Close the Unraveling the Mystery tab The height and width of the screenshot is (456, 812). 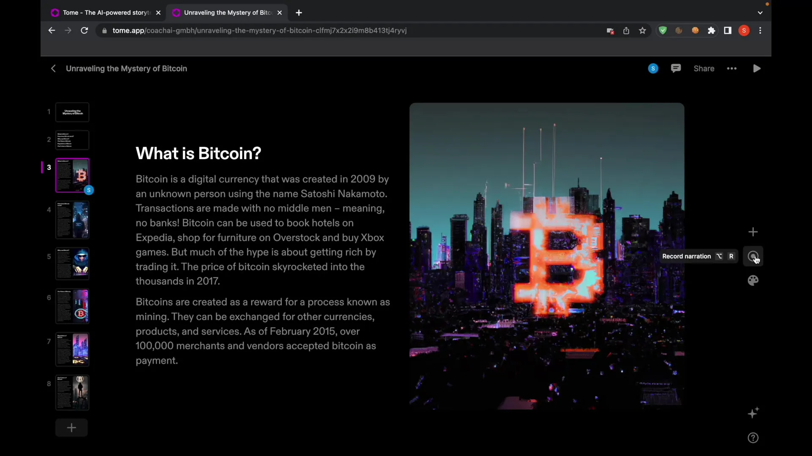click(x=280, y=13)
